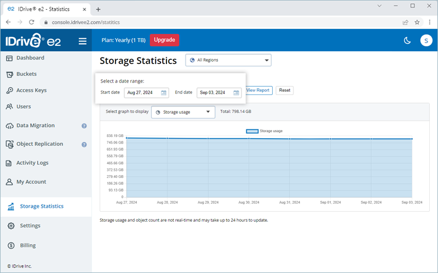
Task: Open calendar picker for End date
Action: [x=236, y=93]
